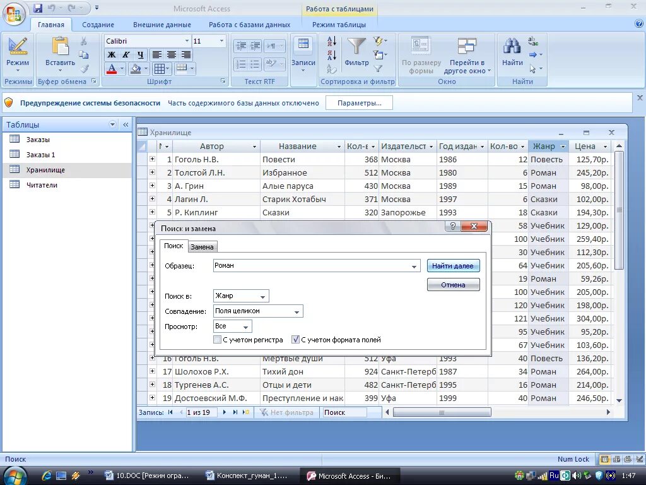Click the Save icon in quick access toolbar
646x485 pixels.
click(x=37, y=8)
